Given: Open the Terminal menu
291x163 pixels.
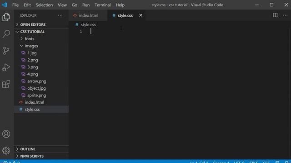Looking at the screenshot, I should tap(103, 5).
